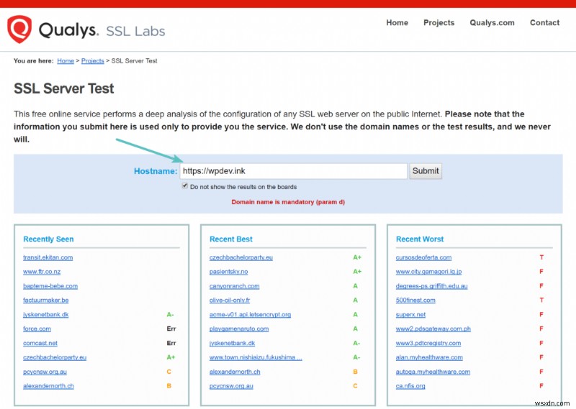The width and height of the screenshot is (576, 409).
Task: Open olive-oil-only.fr link
Action: [x=230, y=300]
